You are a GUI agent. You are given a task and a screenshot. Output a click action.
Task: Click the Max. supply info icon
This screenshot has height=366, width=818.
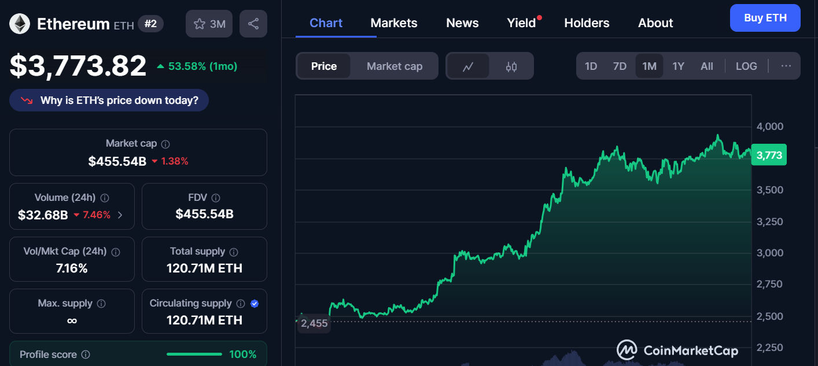click(x=102, y=303)
